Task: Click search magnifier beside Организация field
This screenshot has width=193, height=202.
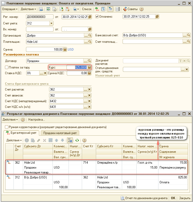Action: pos(90,36)
